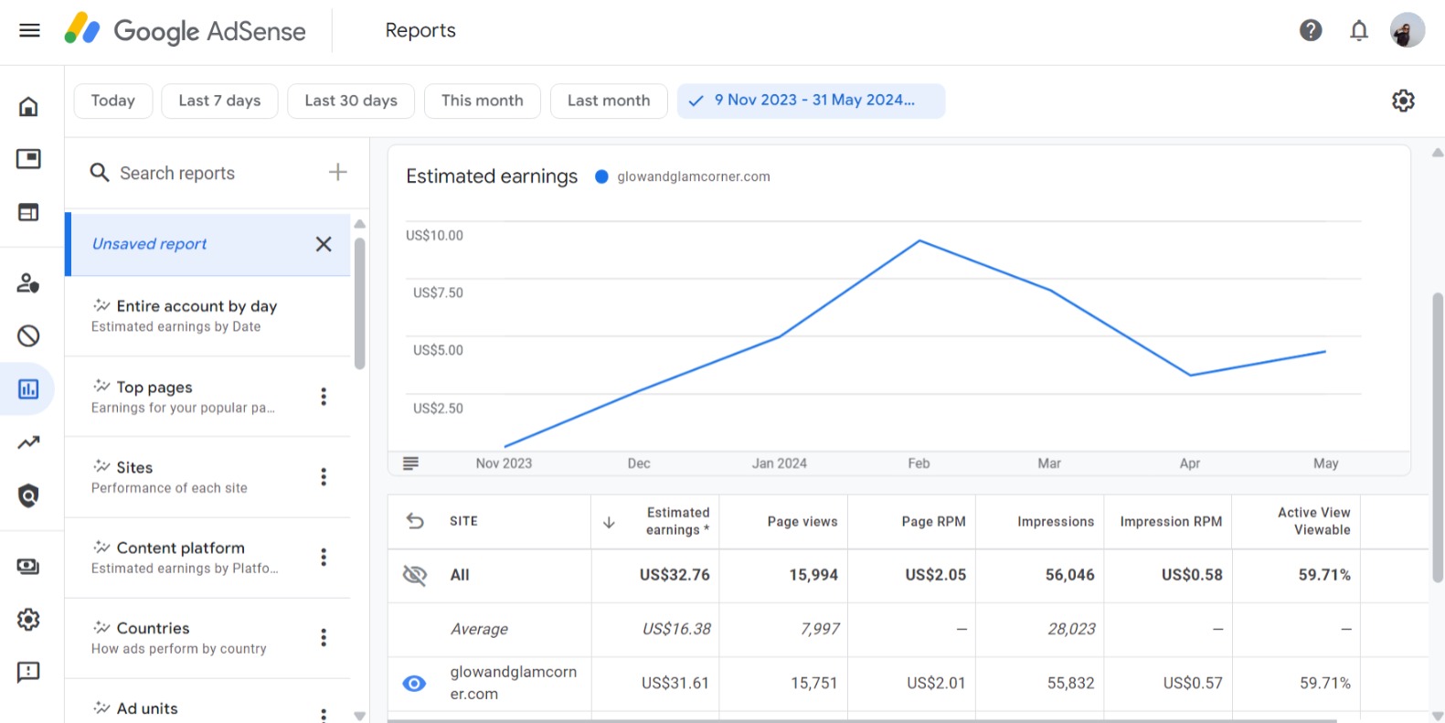Screen dimensions: 1445x723
Task: Open the Sites sidebar icon
Action: click(28, 212)
